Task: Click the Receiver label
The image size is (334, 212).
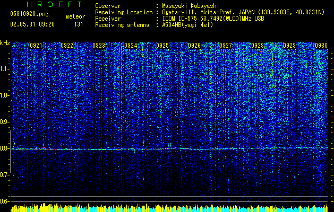Action: click(108, 19)
